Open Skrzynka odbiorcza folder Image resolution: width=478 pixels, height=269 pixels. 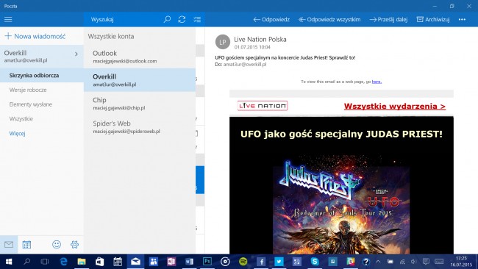pos(42,75)
